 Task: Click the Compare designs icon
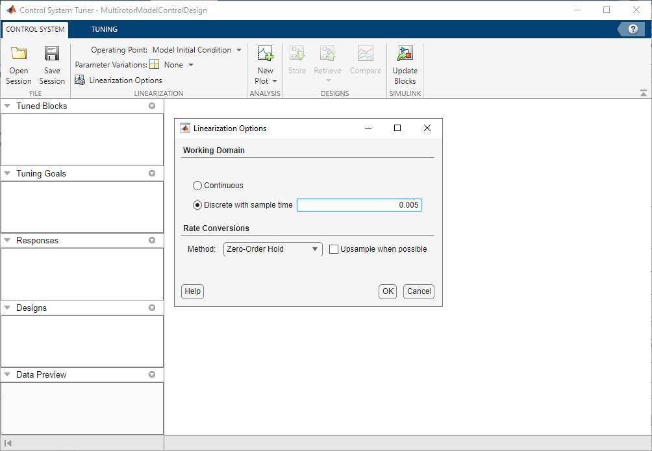(x=366, y=53)
